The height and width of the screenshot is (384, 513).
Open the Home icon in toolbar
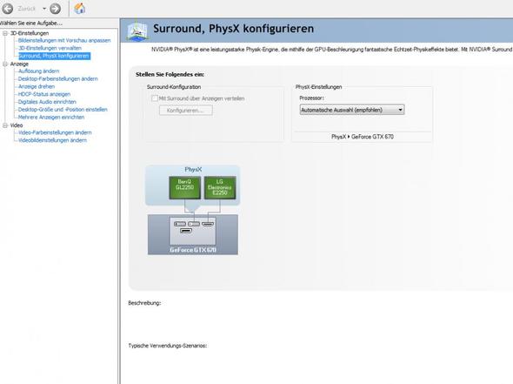(x=79, y=8)
